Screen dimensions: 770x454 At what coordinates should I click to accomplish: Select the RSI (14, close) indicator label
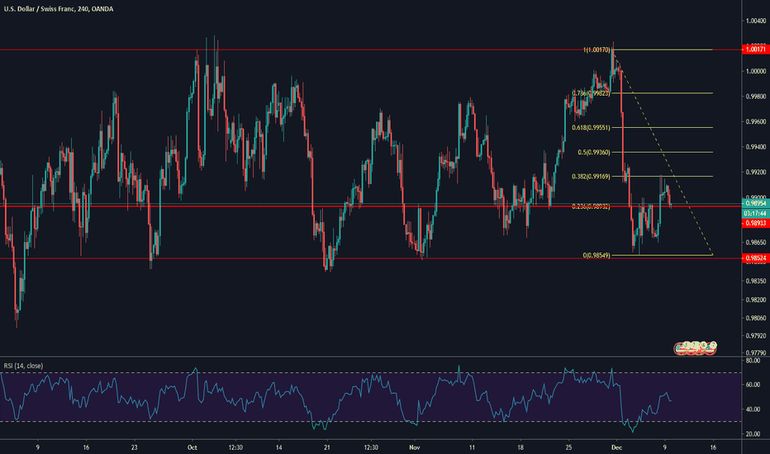(x=23, y=365)
